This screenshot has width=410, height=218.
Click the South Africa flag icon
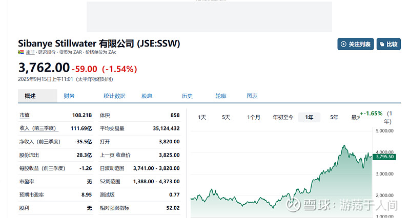click(21, 53)
